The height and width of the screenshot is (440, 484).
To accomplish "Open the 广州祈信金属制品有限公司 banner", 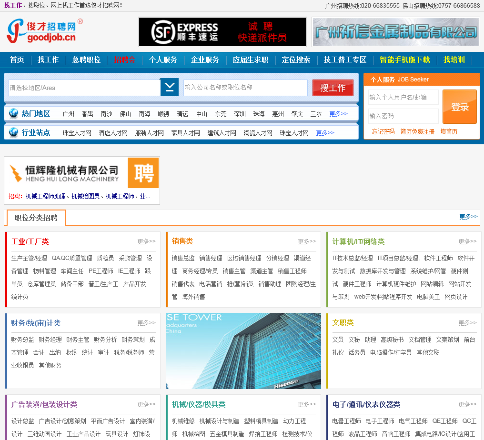I will pyautogui.click(x=396, y=32).
